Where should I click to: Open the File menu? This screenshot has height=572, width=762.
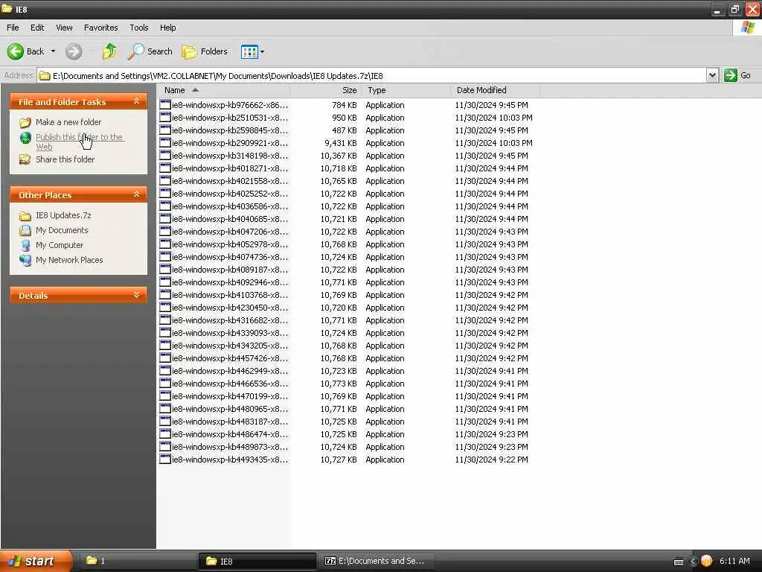coord(13,28)
